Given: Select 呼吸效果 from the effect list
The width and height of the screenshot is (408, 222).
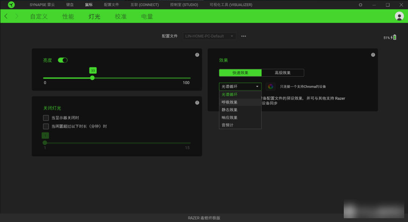Looking at the screenshot, I should click(x=240, y=102).
